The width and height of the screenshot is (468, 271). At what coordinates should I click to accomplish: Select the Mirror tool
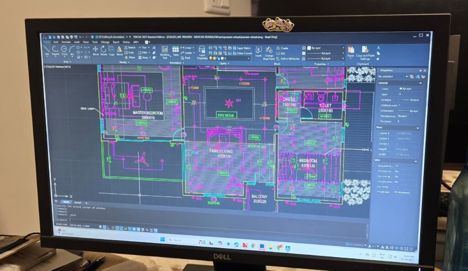coord(119,50)
